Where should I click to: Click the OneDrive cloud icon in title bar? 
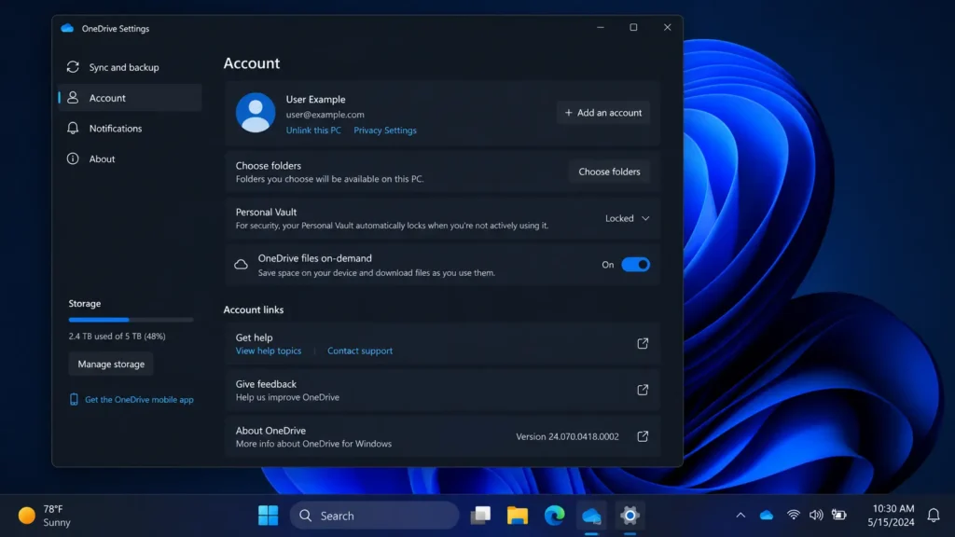pos(67,28)
